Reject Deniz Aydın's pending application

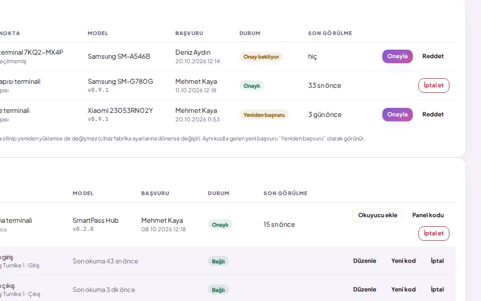433,56
